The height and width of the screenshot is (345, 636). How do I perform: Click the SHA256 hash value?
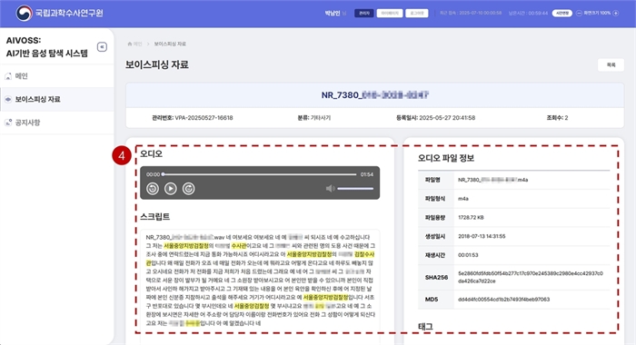pos(531,277)
